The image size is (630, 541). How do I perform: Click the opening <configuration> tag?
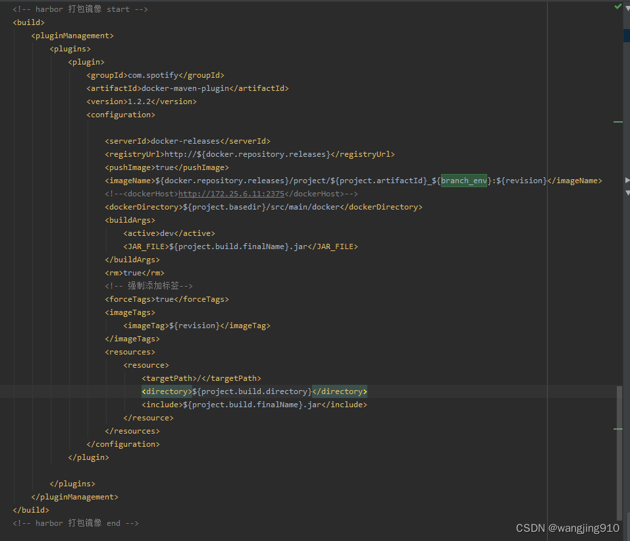tap(120, 115)
